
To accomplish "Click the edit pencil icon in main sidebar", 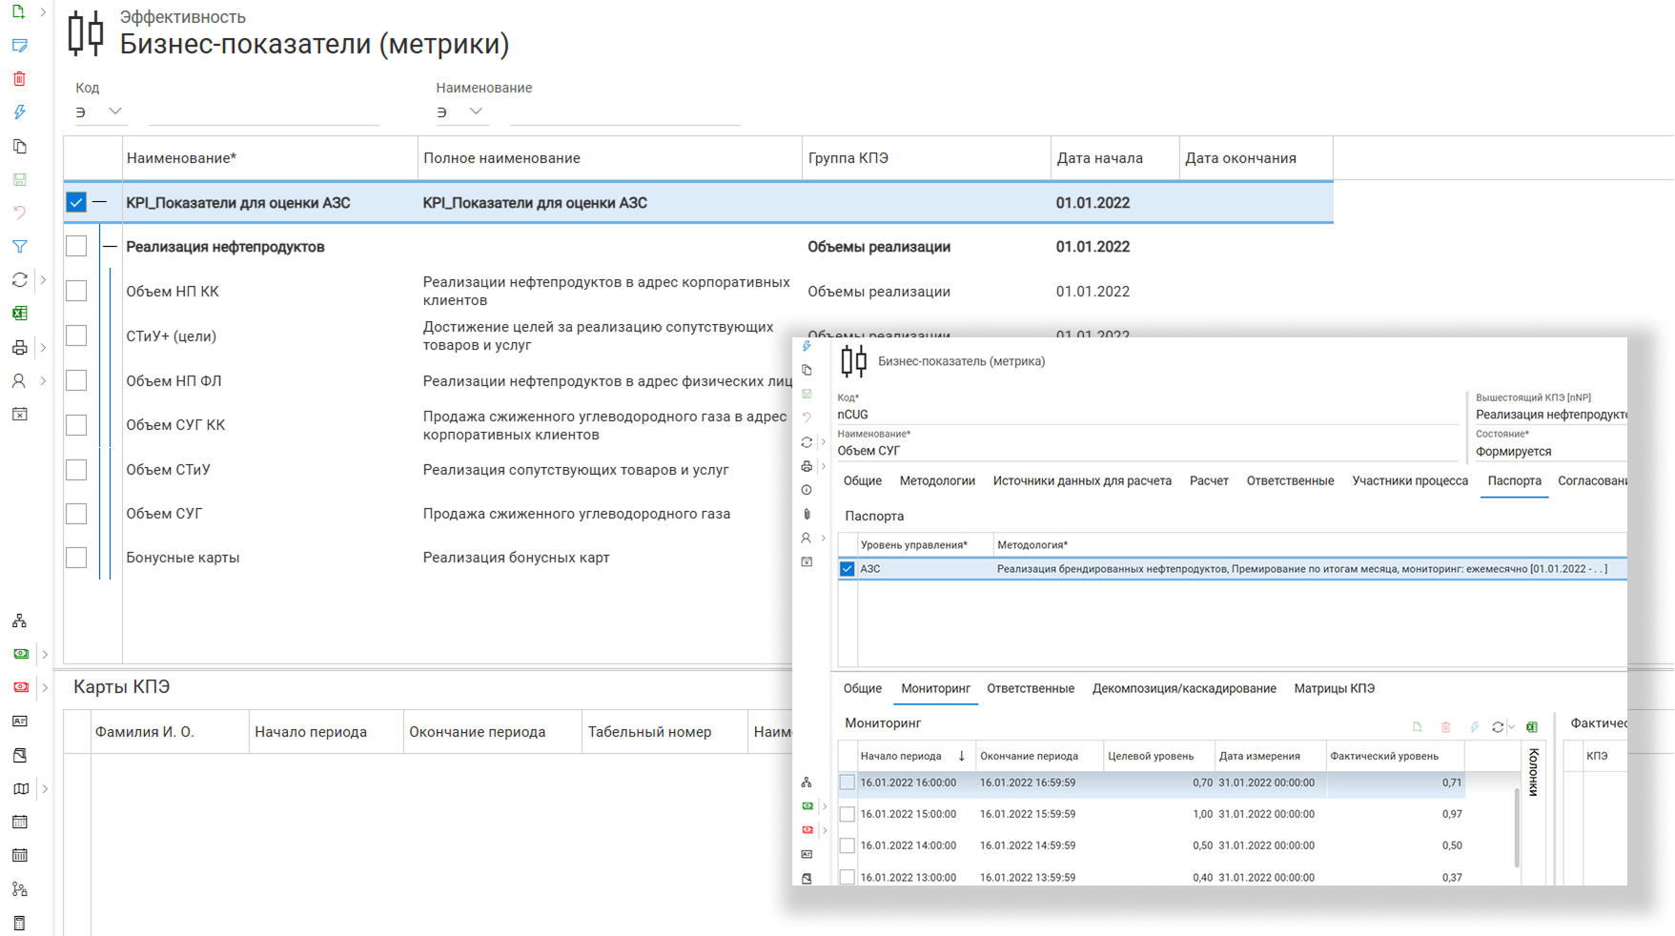I will pos(19,45).
